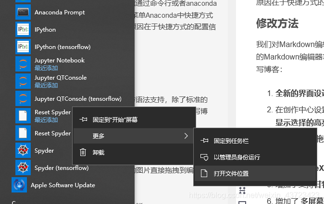Click the Jupyter QTConsole icon marked 最近添加
Image resolution: width=324 pixels, height=204 pixels.
23,81
